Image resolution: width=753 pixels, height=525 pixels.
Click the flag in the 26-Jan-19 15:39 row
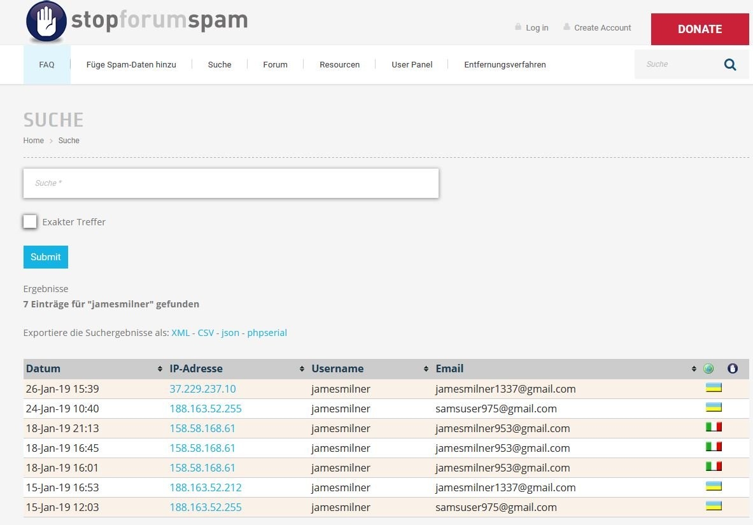[x=713, y=388]
